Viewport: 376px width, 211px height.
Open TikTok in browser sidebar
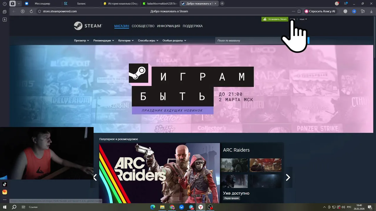point(5,184)
